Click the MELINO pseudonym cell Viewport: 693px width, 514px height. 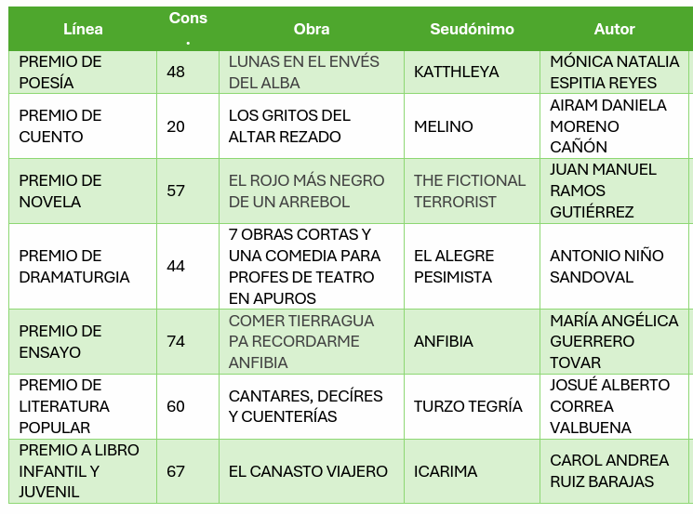click(444, 125)
